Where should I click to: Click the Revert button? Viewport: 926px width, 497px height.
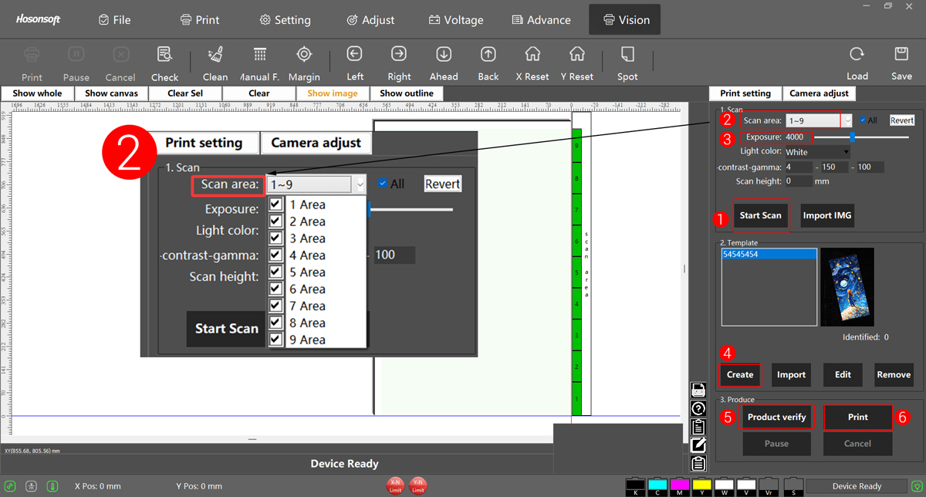click(902, 120)
